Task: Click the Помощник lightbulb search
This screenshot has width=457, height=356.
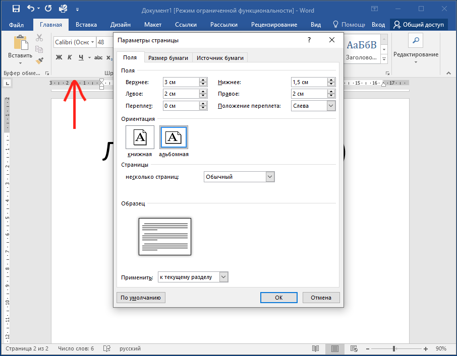Action: pyautogui.click(x=349, y=25)
